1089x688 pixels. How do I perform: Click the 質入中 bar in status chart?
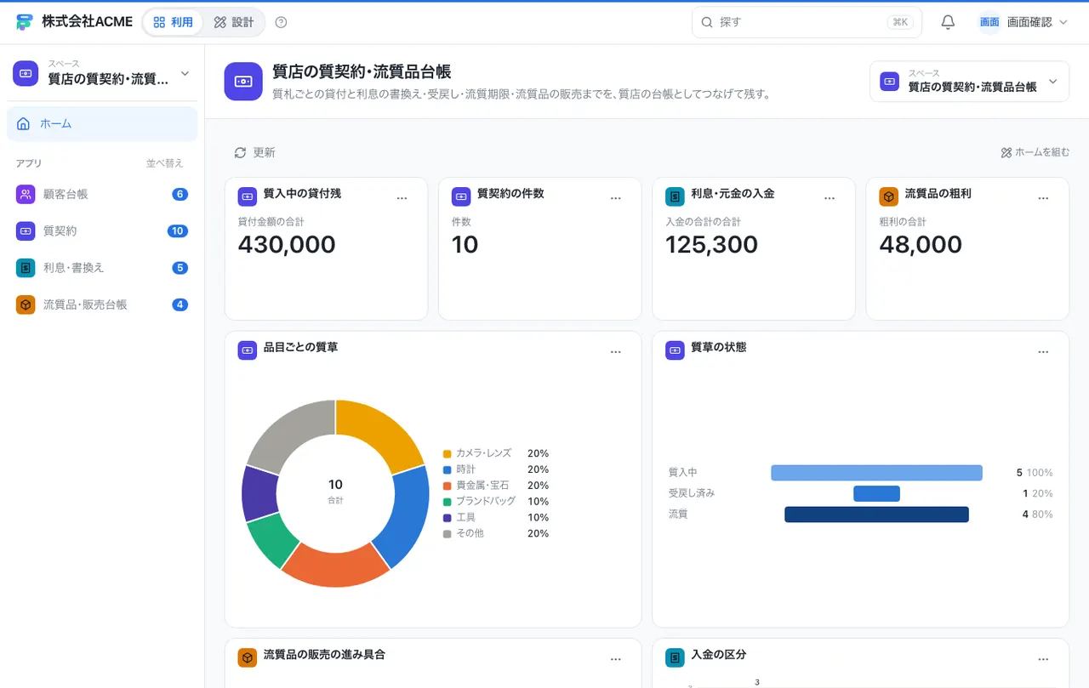click(x=876, y=473)
